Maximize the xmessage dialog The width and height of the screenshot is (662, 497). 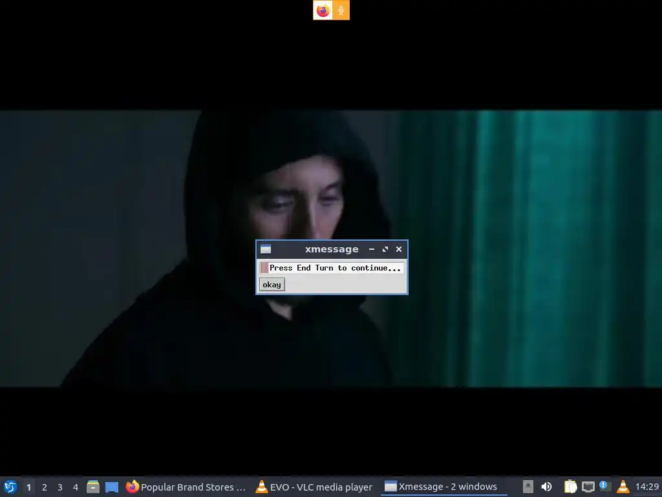click(x=385, y=249)
